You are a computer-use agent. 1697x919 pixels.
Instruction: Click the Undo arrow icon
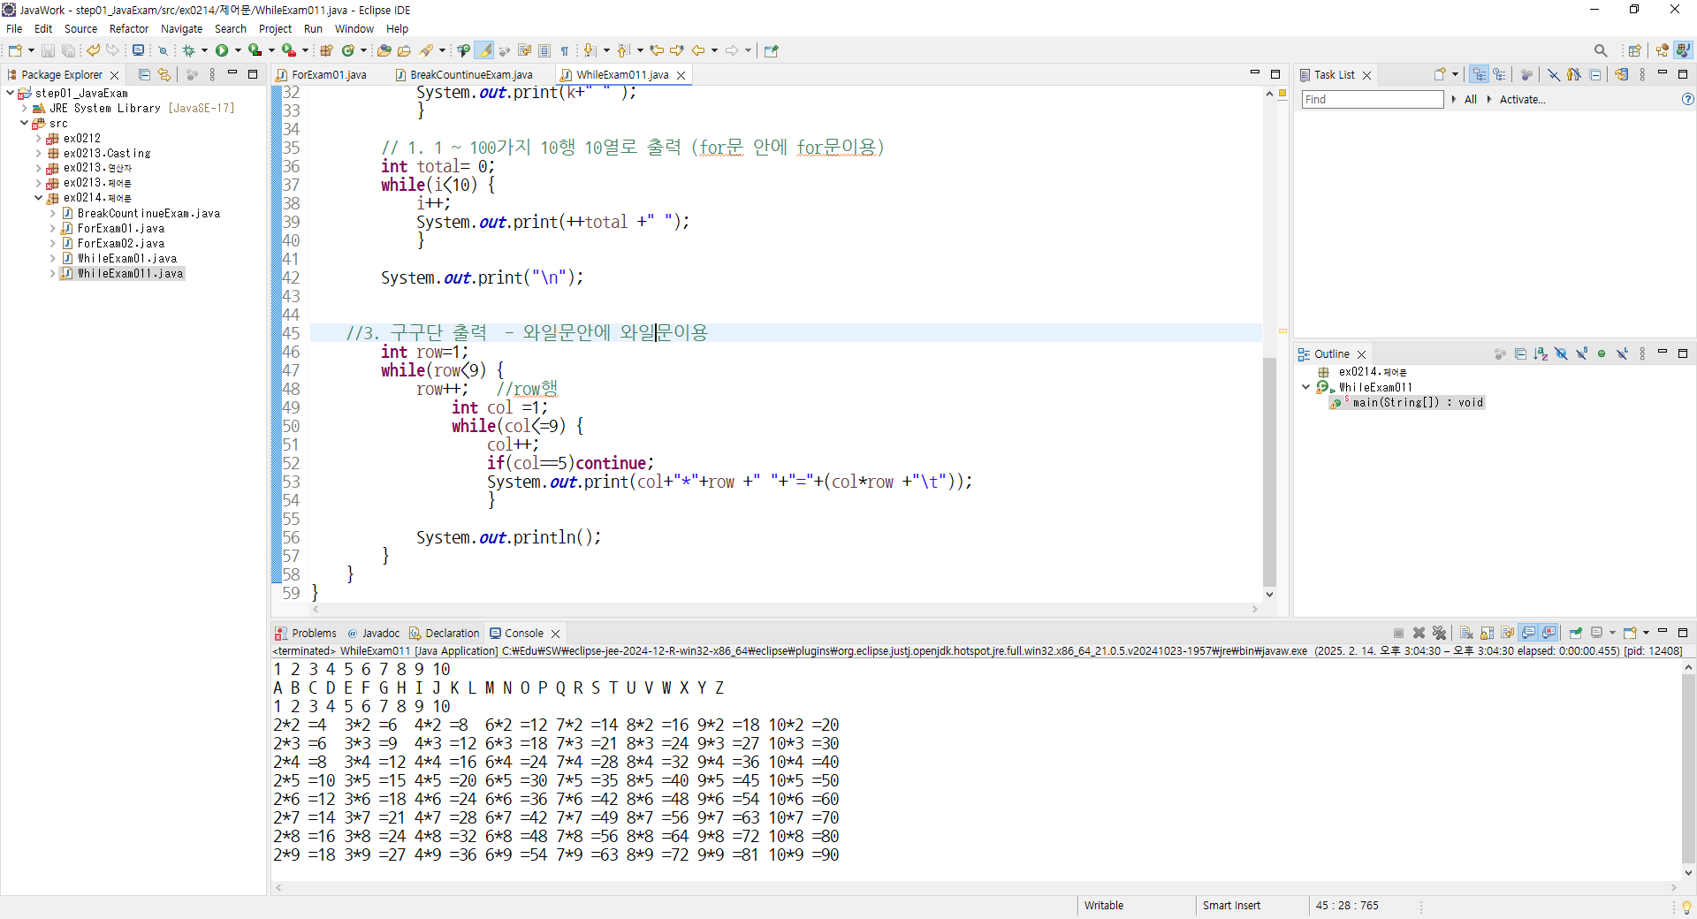coord(93,50)
